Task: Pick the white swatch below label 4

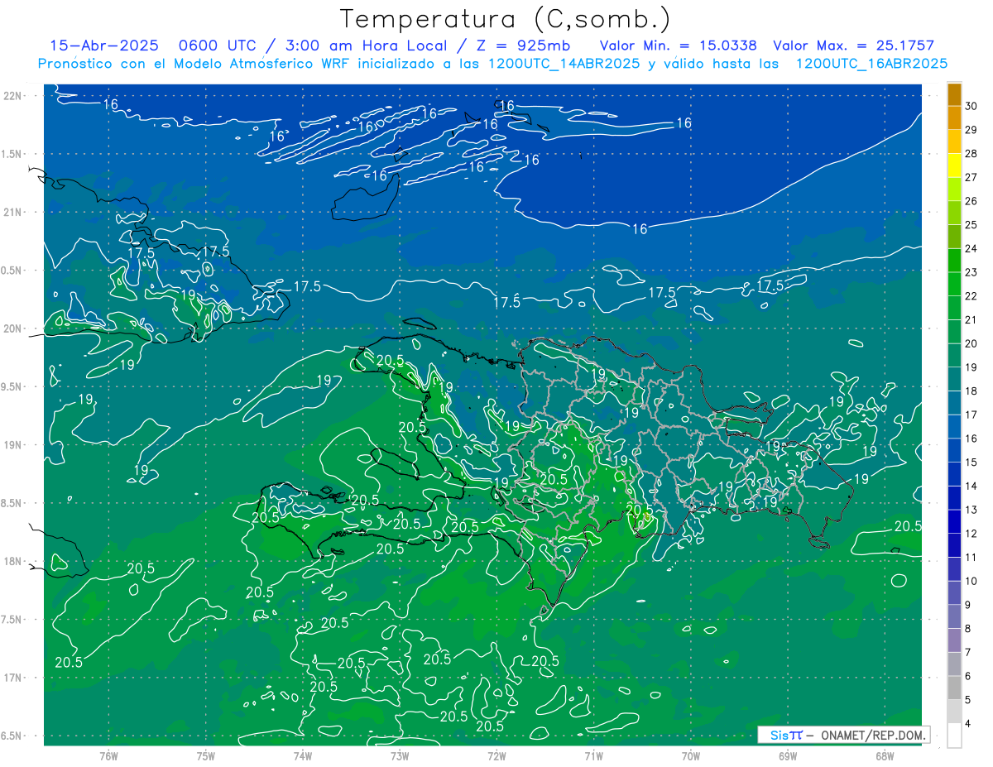Action: pos(954,736)
